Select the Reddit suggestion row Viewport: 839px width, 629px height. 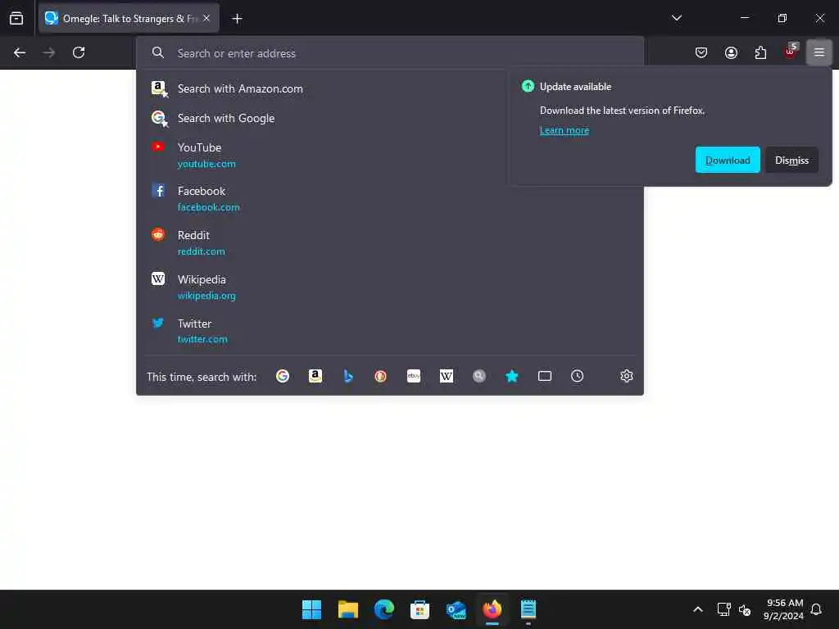[x=389, y=242]
